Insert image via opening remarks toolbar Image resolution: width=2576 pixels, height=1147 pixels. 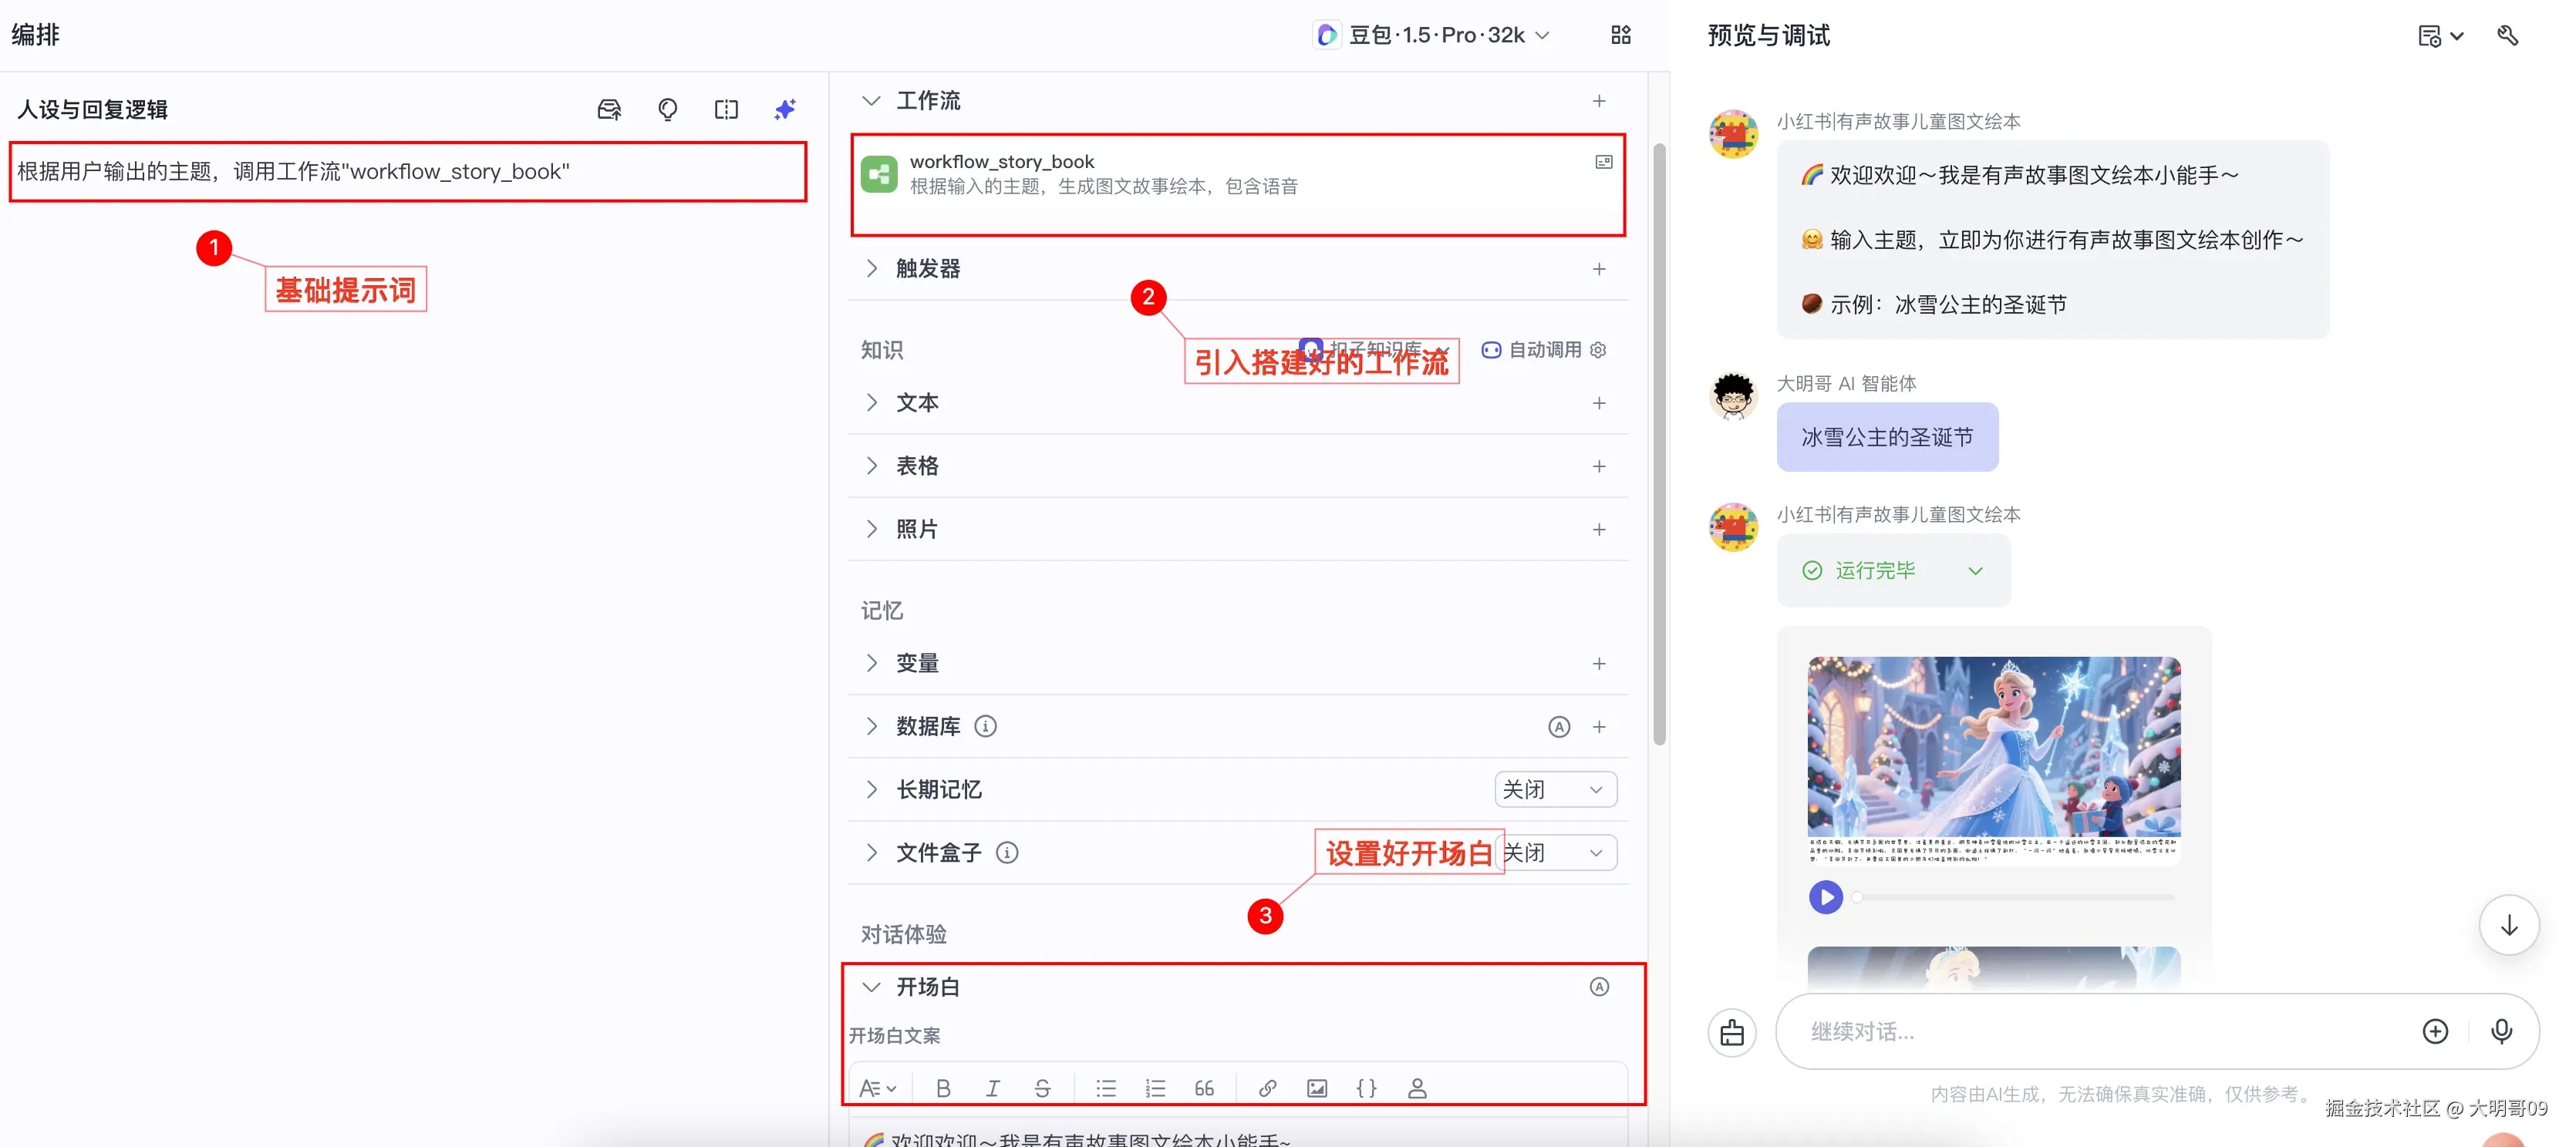tap(1317, 1088)
